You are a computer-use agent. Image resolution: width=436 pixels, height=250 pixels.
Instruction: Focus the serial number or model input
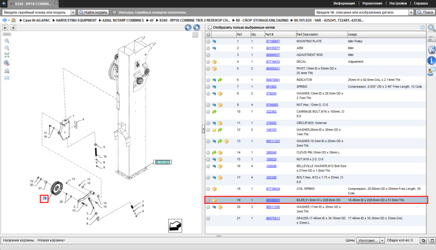pyautogui.click(x=37, y=12)
